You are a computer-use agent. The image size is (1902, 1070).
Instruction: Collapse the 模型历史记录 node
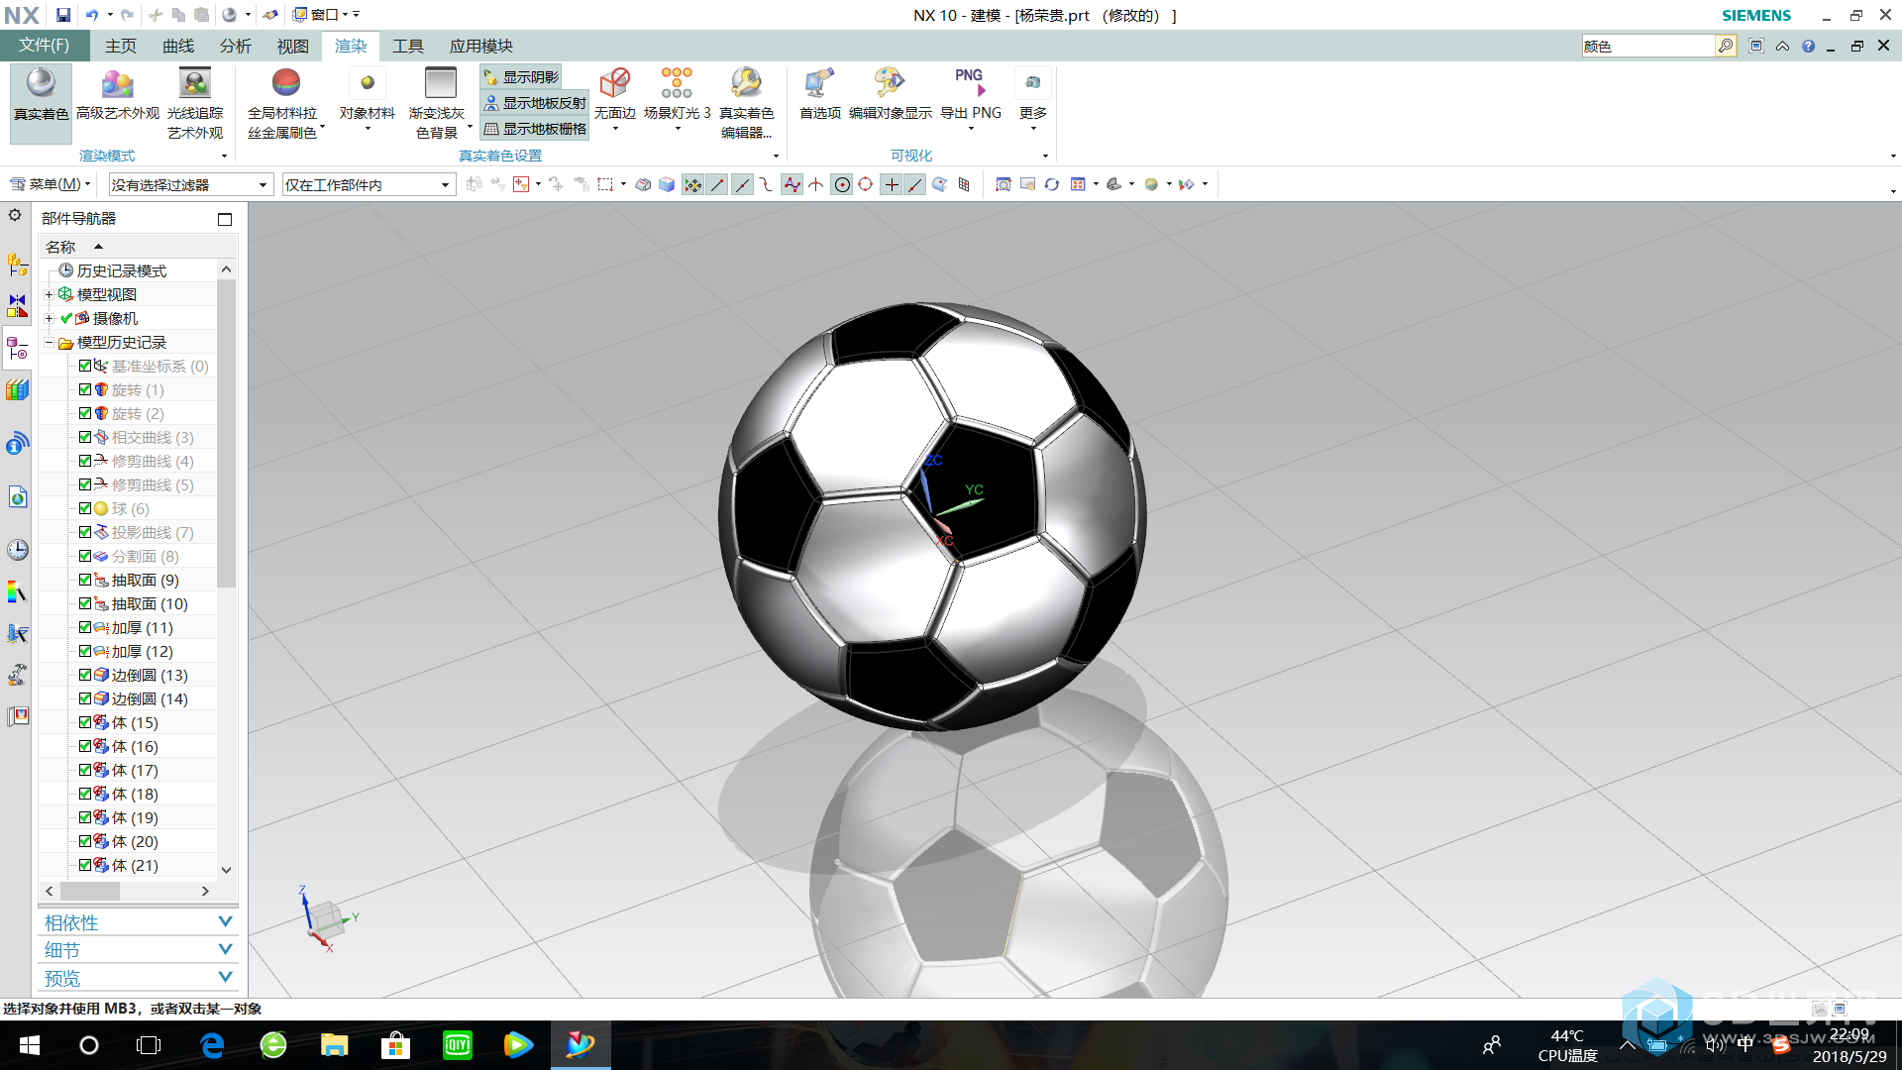(49, 342)
